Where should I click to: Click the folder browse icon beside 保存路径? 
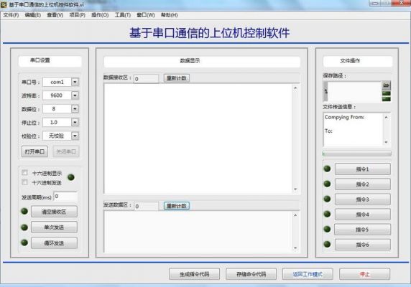(387, 85)
